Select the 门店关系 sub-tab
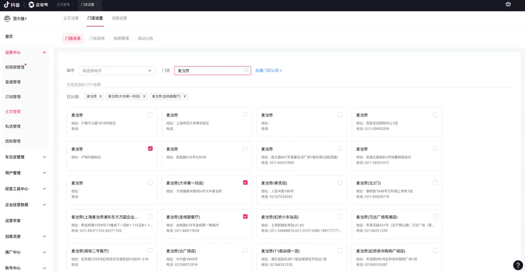Viewport: 525px width, 271px height. [73, 38]
